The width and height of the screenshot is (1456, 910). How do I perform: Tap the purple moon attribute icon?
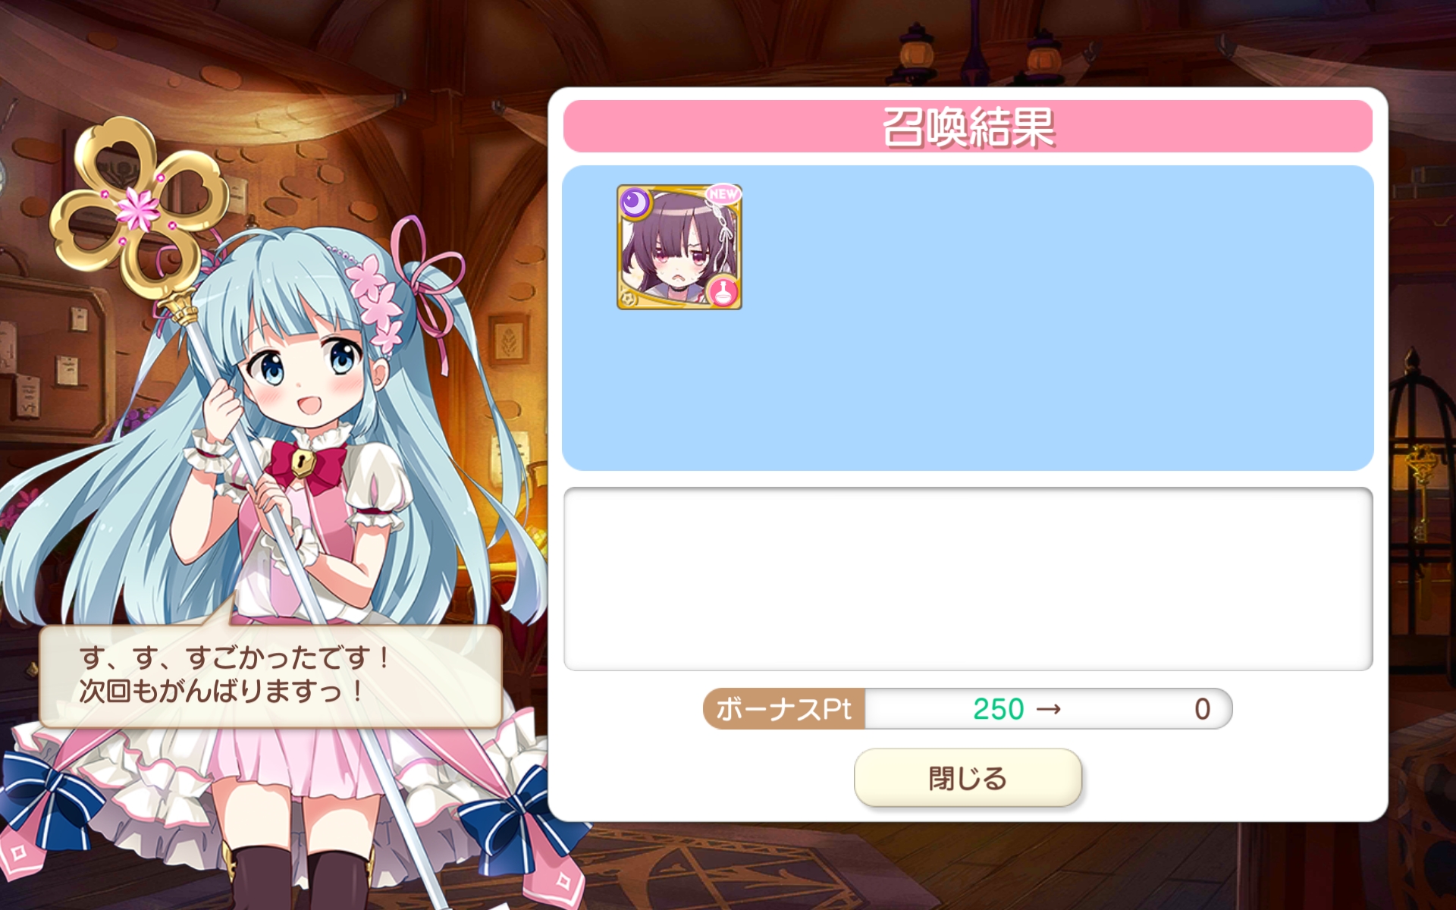635,202
